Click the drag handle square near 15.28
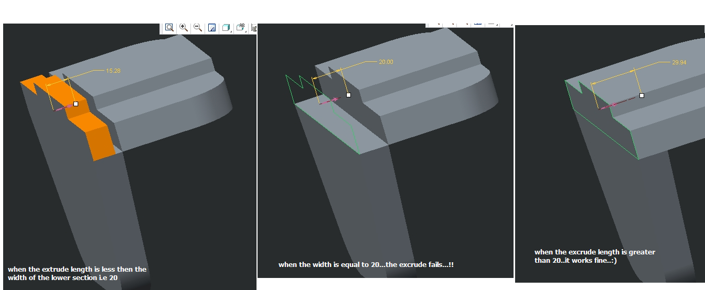Viewport: 705px width, 290px height. 76,104
